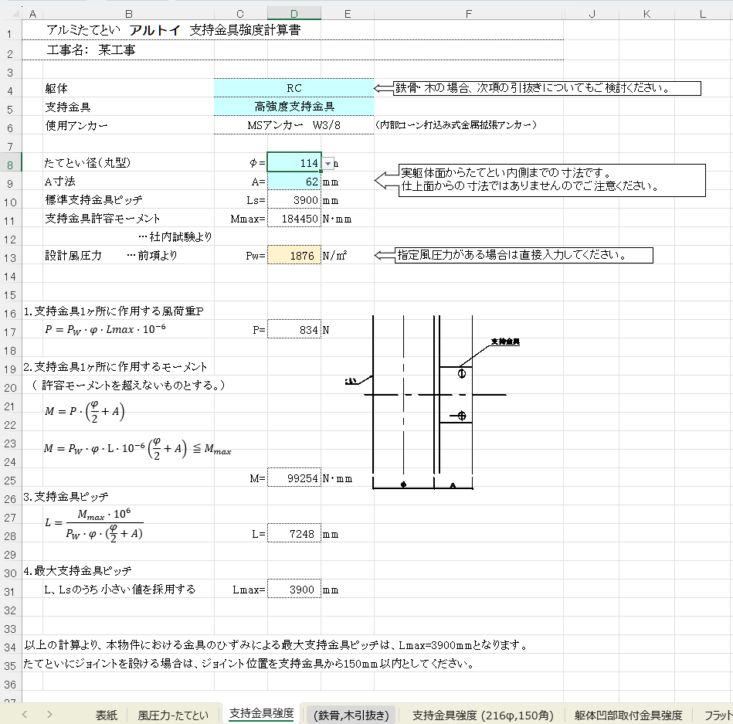Click the 工事名: 某工事 cell
The image size is (733, 724).
91,49
